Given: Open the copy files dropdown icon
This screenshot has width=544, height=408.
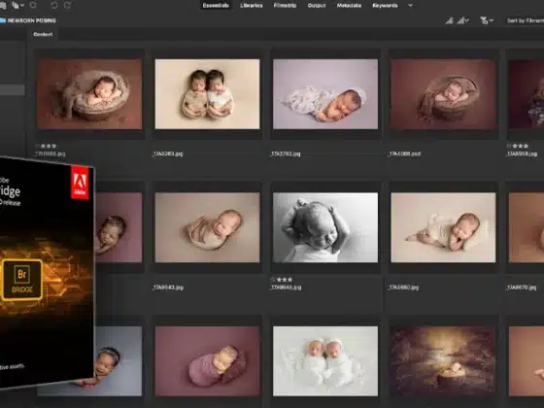Looking at the screenshot, I should (x=18, y=6).
